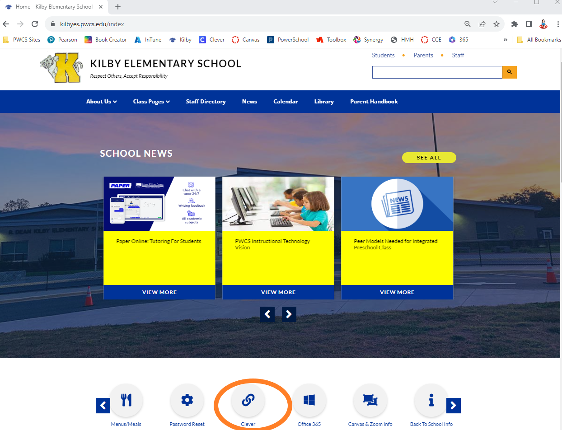Advance school news with the next arrow
Viewport: 562px width, 430px height.
(x=289, y=314)
